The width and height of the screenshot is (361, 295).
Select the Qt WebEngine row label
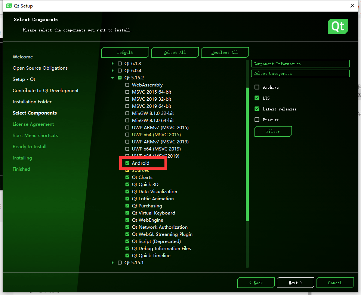(148, 220)
